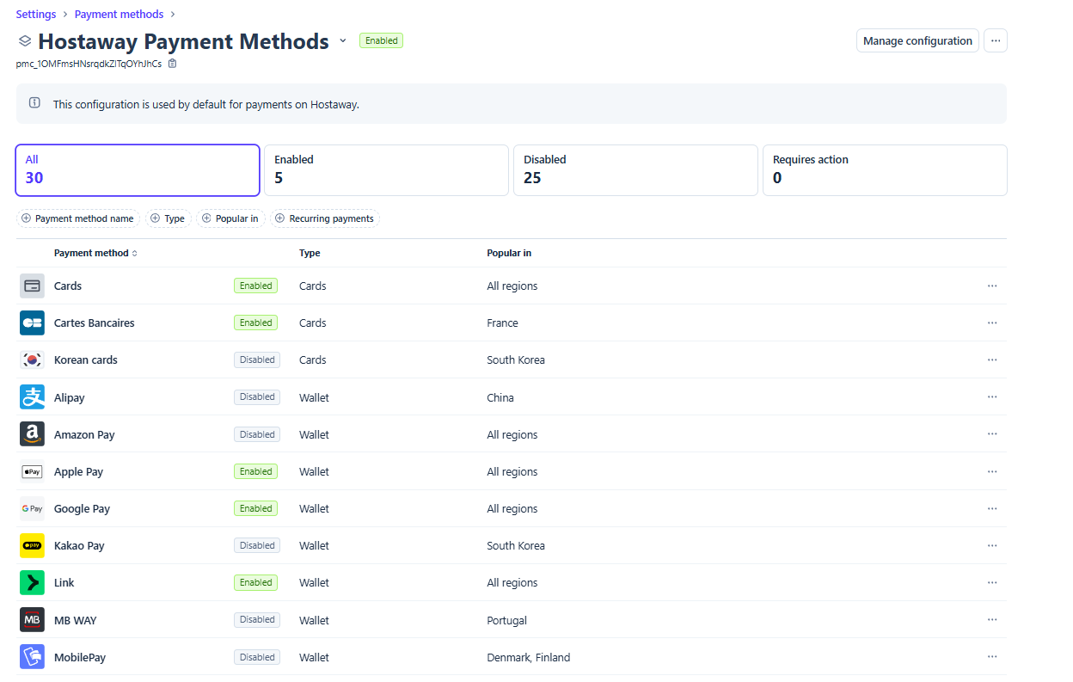1073x682 pixels.
Task: Open the Amazon Pay payment method name
Action: point(84,434)
